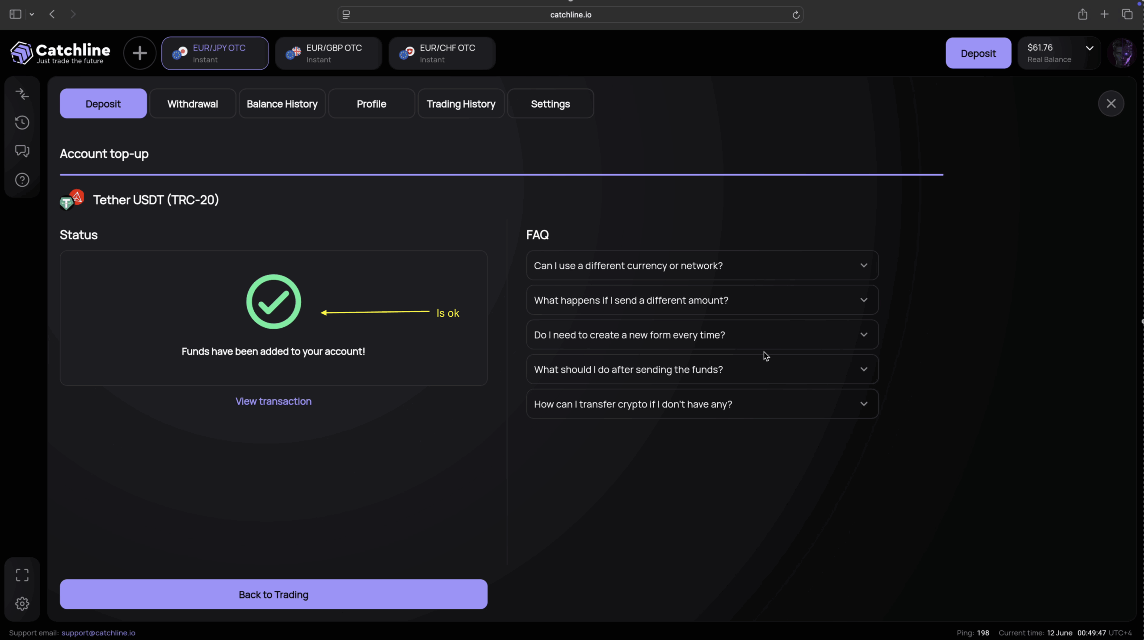Image resolution: width=1144 pixels, height=640 pixels.
Task: Open the Trading History tab
Action: coord(461,103)
